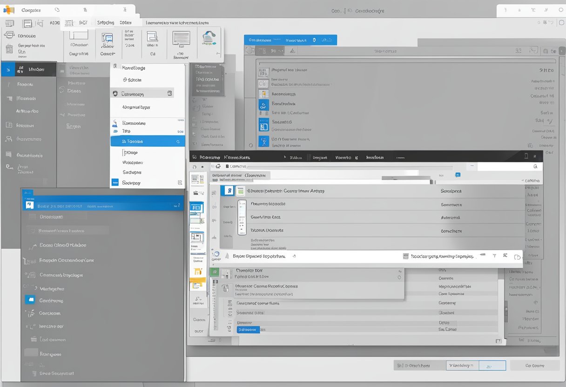Click the orange and blue app logo in title bar
This screenshot has width=566, height=387.
coord(9,10)
